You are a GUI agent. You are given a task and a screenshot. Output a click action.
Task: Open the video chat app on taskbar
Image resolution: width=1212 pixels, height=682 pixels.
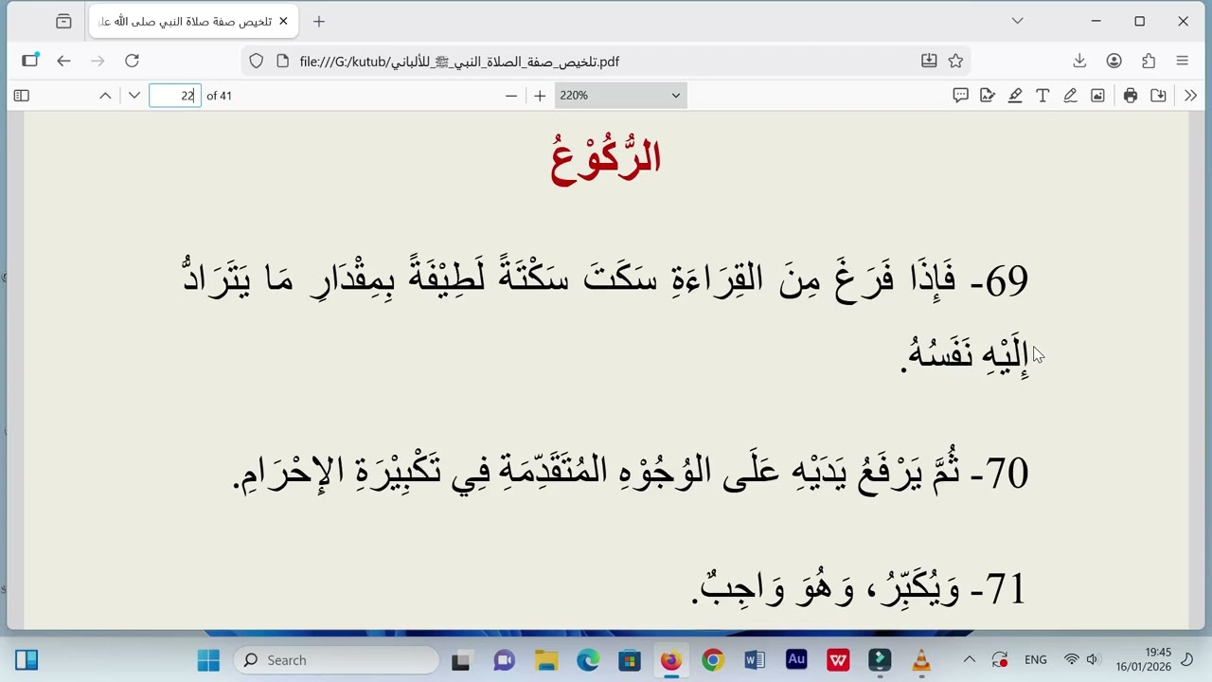click(504, 660)
